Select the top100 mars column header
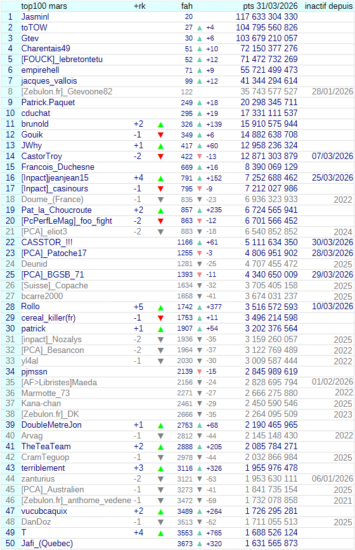 [x=44, y=6]
